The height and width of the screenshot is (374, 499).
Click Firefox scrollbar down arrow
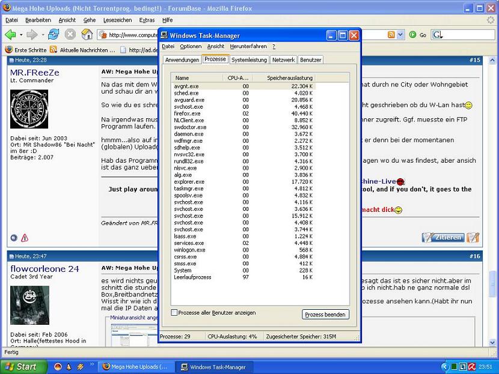pos(492,343)
